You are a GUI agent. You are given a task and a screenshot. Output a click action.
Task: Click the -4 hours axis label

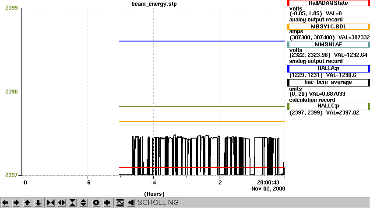click(153, 183)
